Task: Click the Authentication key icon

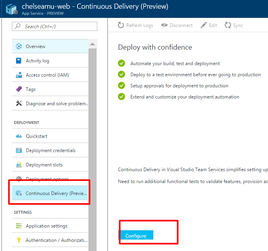Action: (19, 240)
